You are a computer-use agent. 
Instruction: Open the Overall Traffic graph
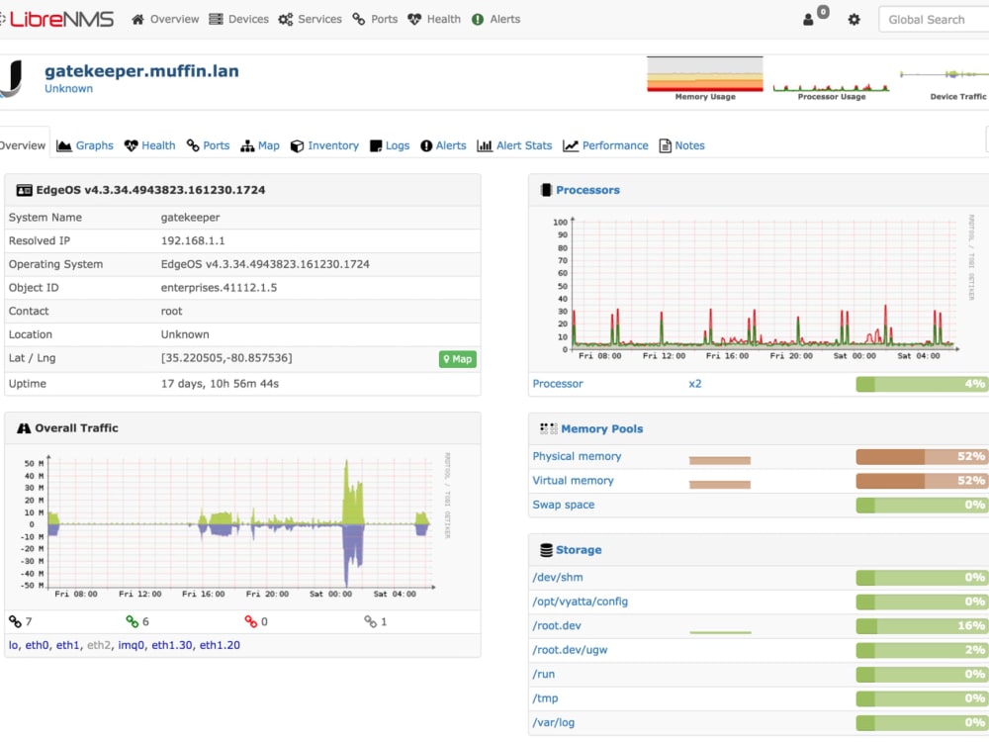pos(233,525)
